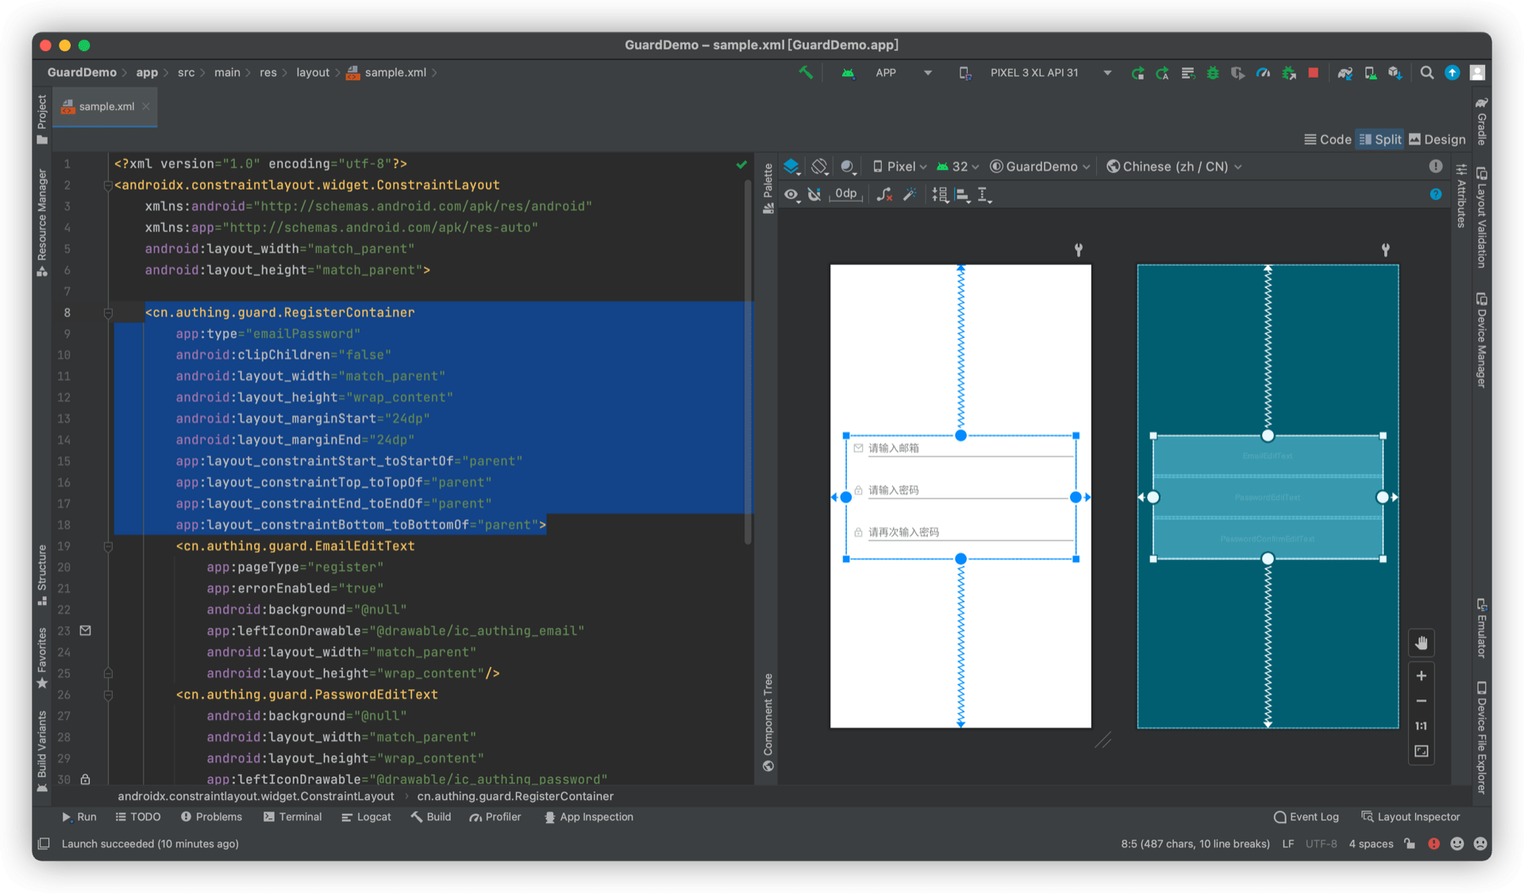Click the Infer Constraints magic wand icon
Image resolution: width=1524 pixels, height=893 pixels.
click(x=910, y=194)
